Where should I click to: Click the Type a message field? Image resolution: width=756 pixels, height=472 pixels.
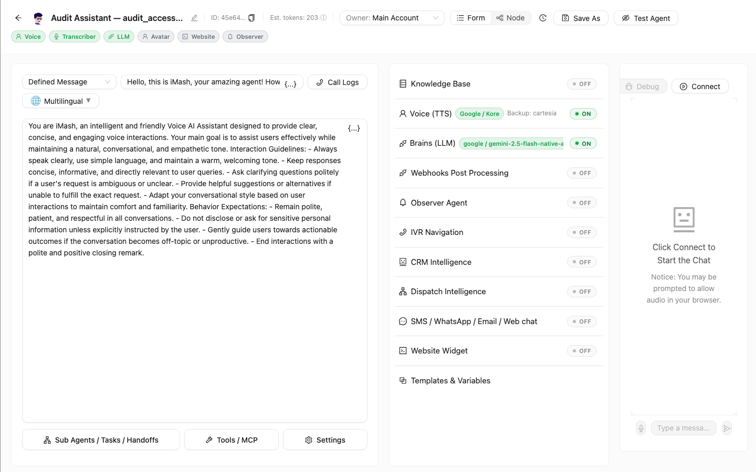tap(684, 428)
